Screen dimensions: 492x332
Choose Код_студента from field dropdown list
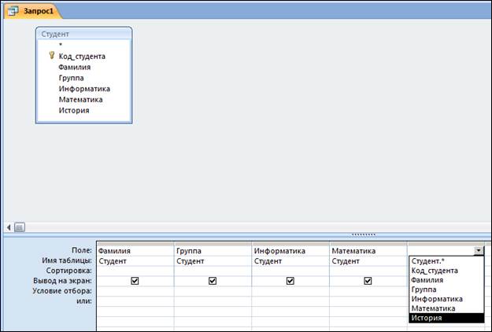tap(446, 271)
